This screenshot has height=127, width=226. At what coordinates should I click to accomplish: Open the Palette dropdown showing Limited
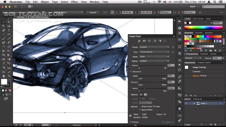click(x=154, y=61)
